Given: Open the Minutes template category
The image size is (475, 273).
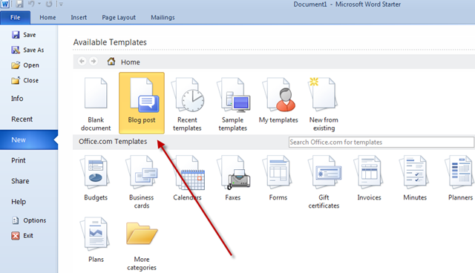Looking at the screenshot, I should [415, 178].
